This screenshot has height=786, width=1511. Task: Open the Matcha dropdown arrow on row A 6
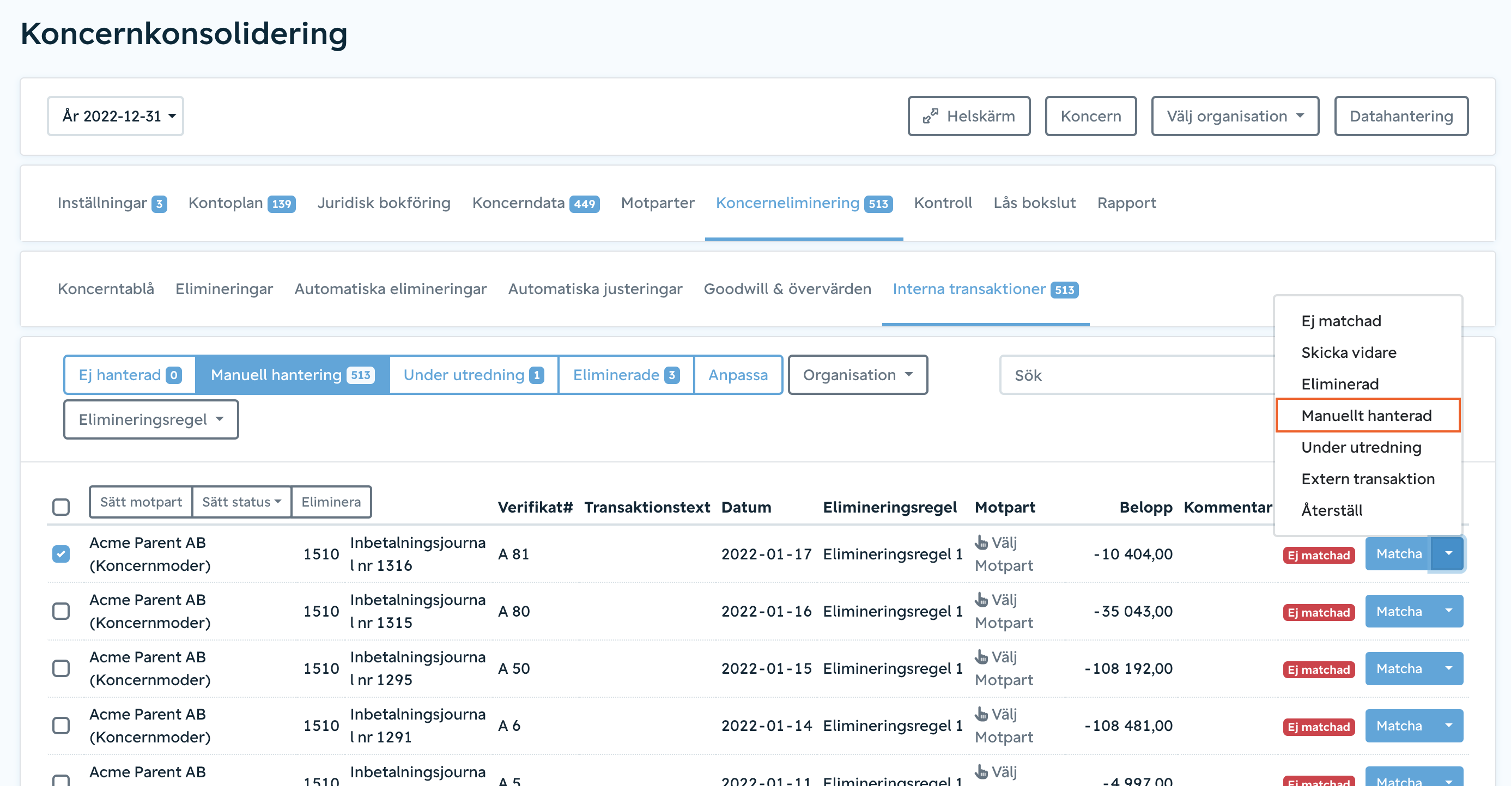(x=1448, y=726)
